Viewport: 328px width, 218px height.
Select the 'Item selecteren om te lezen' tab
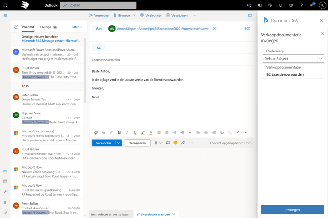pyautogui.click(x=110, y=214)
